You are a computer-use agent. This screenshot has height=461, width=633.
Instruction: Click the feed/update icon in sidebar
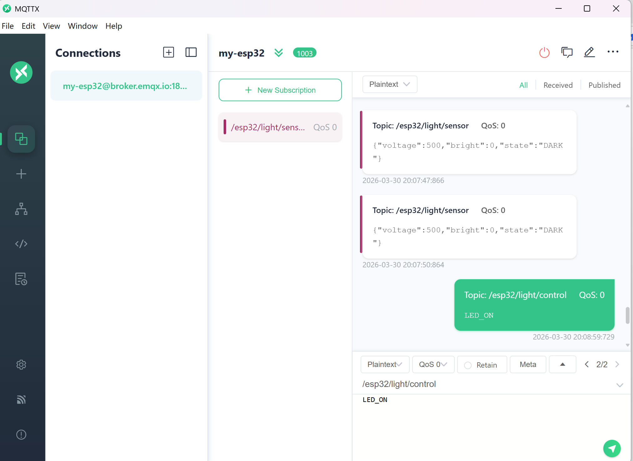click(21, 399)
